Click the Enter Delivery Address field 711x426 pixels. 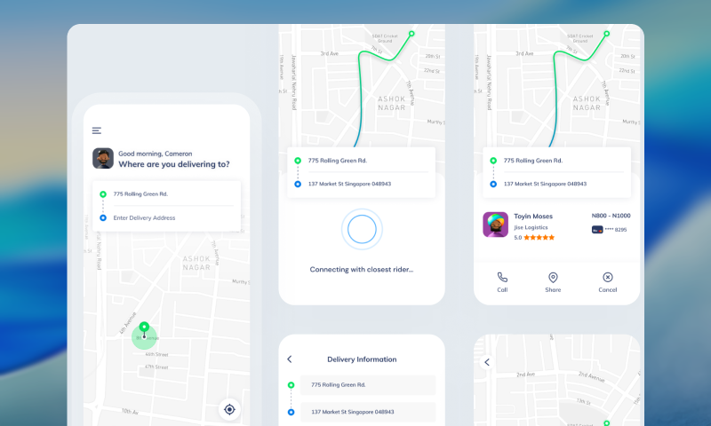144,217
